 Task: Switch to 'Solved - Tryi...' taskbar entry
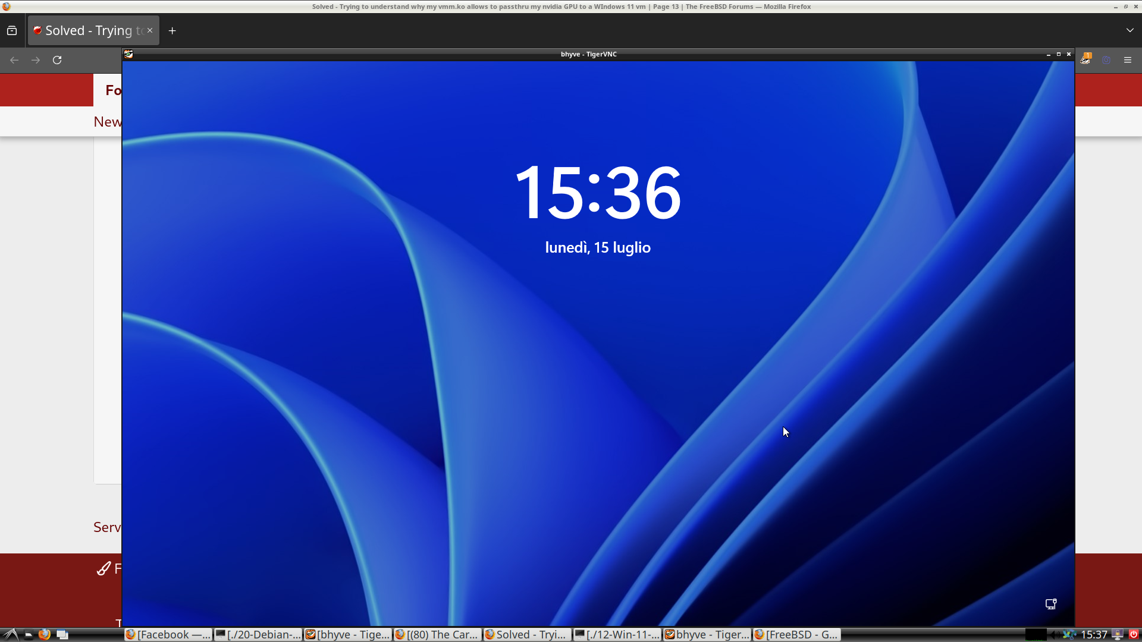(x=528, y=635)
